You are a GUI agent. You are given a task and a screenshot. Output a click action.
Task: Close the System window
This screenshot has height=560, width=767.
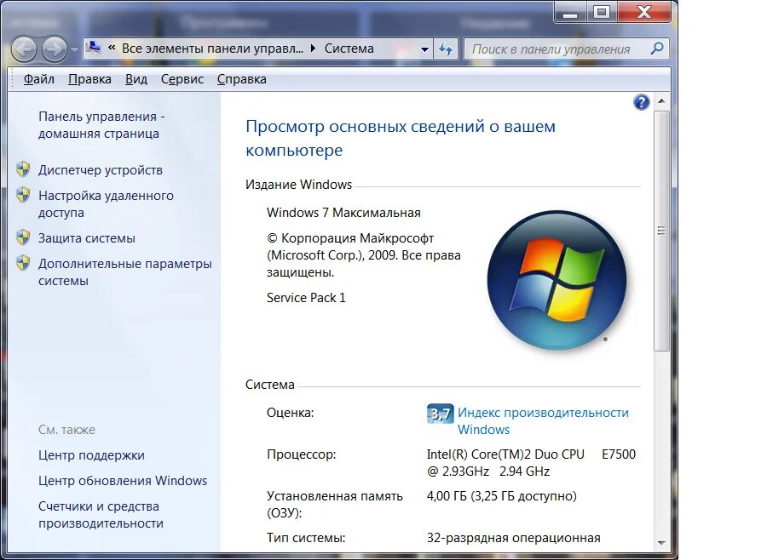tap(643, 12)
